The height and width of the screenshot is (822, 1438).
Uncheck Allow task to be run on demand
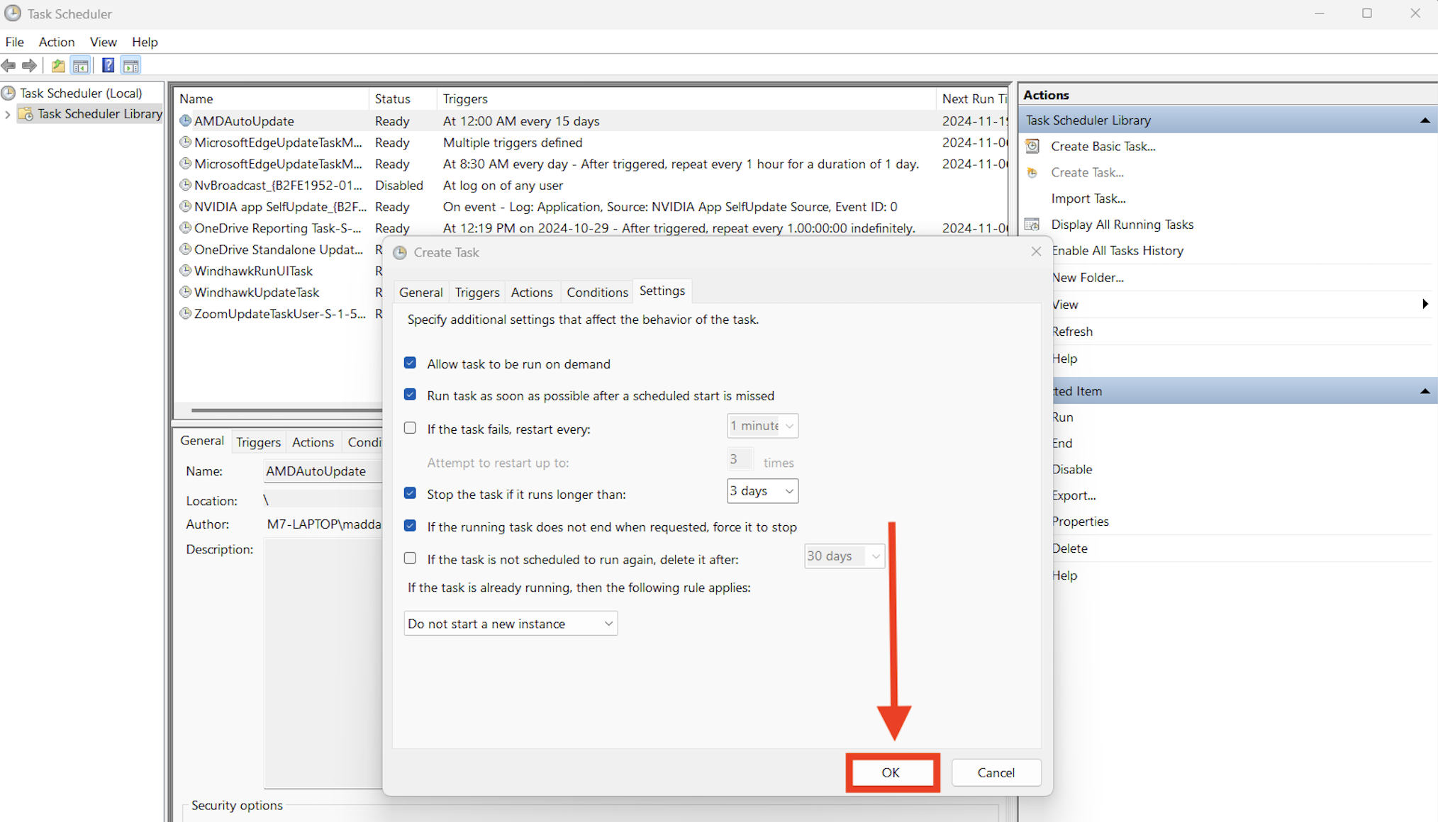[410, 363]
